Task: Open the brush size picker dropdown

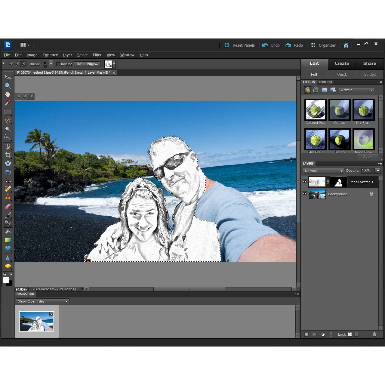Action: point(51,64)
